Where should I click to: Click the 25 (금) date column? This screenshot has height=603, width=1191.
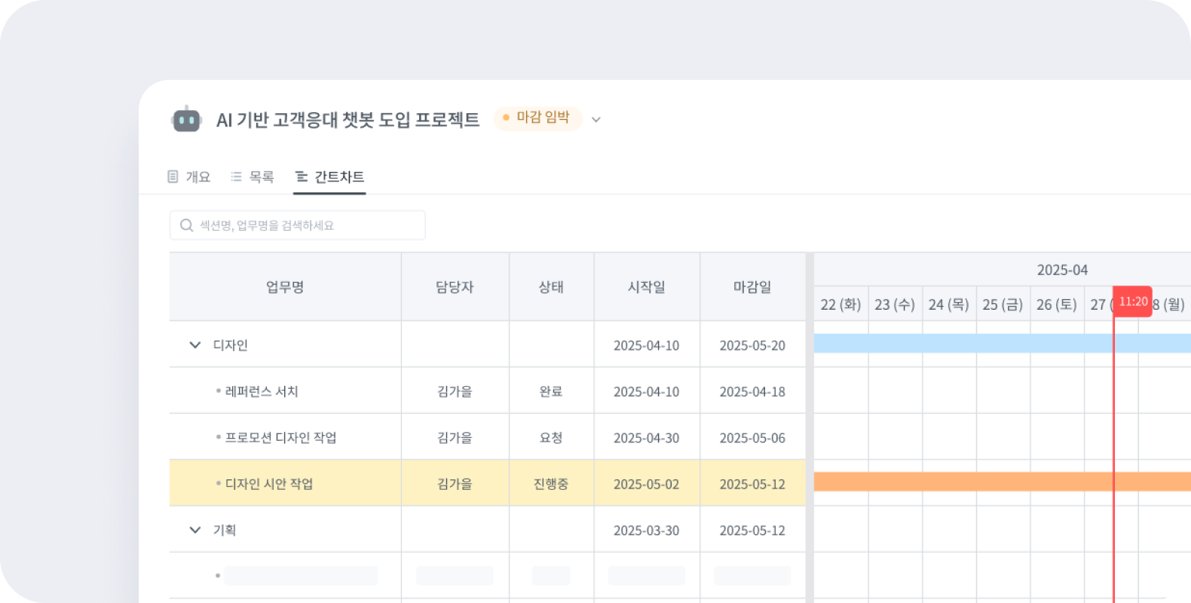click(1003, 305)
